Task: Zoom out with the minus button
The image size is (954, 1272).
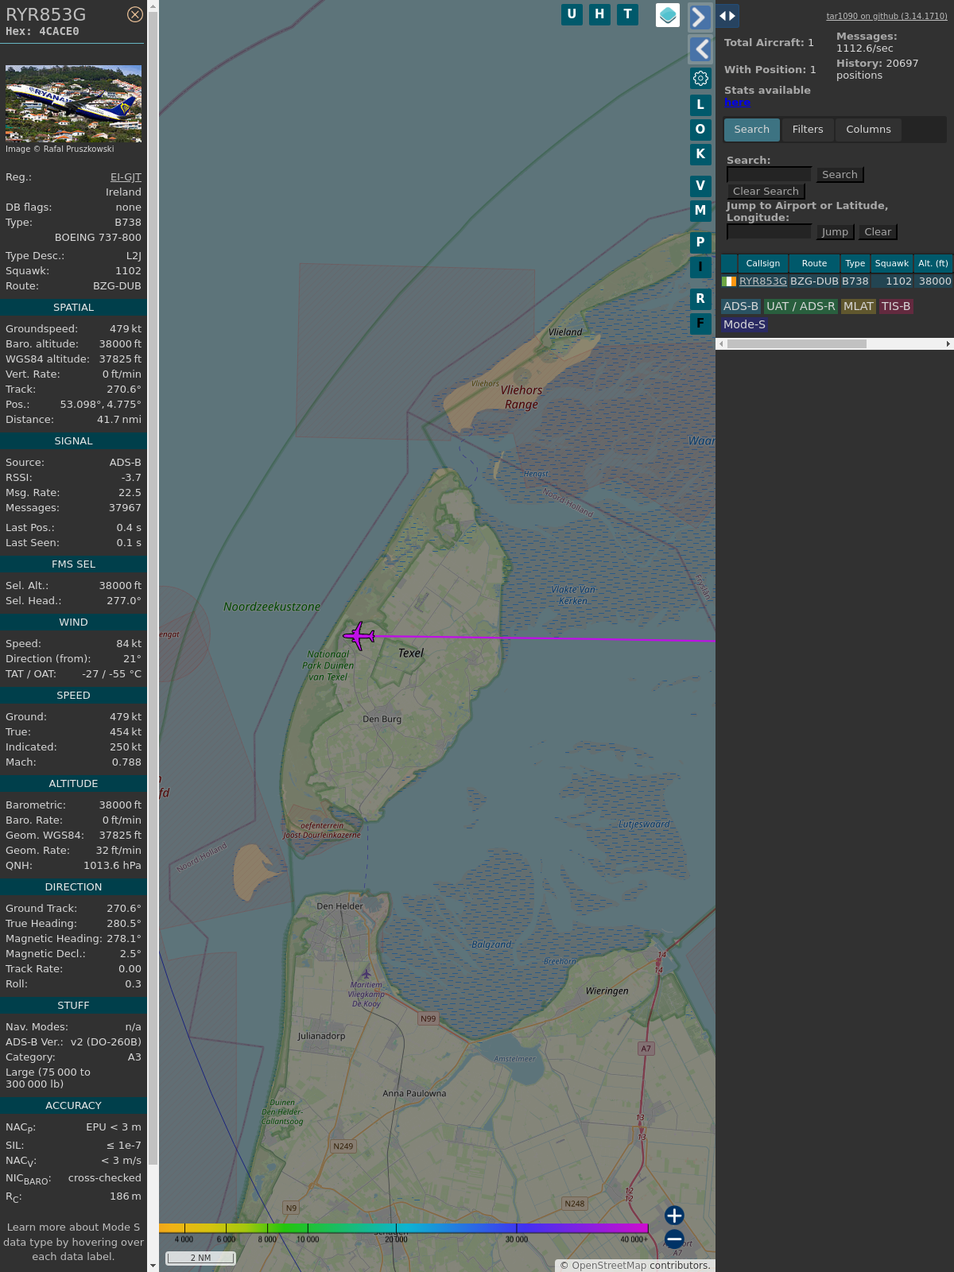Action: click(x=674, y=1239)
